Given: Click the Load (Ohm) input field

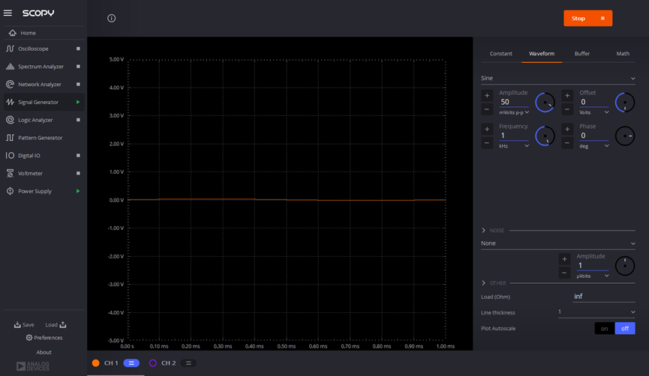Looking at the screenshot, I should pos(603,297).
